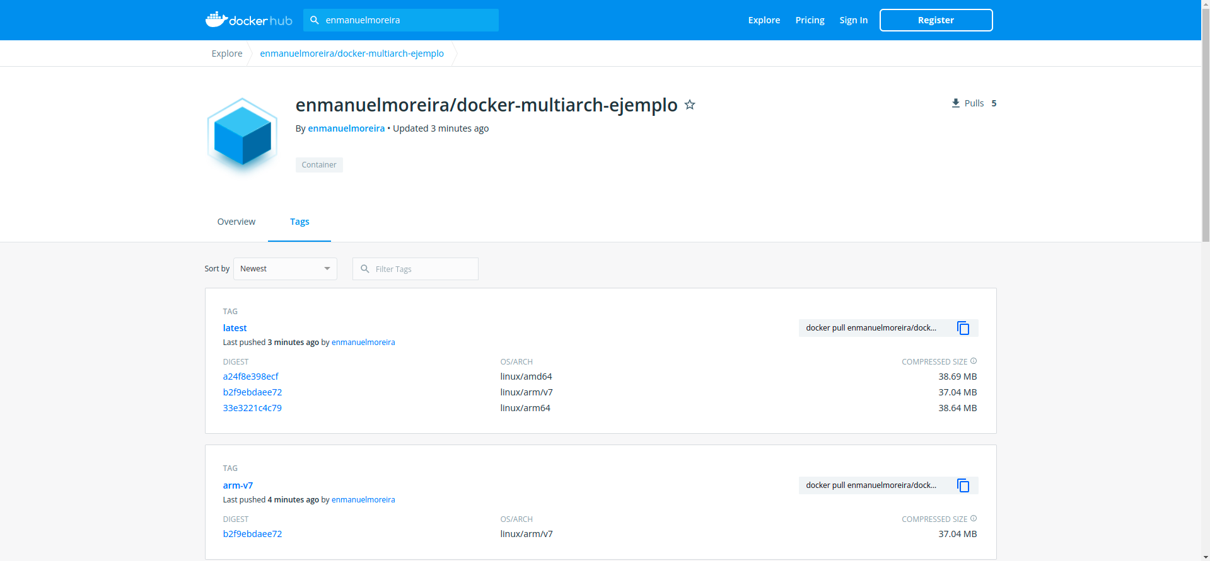Screen dimensions: 1210x561
Task: Click info icon beside latest Compressed Size
Action: pyautogui.click(x=974, y=361)
